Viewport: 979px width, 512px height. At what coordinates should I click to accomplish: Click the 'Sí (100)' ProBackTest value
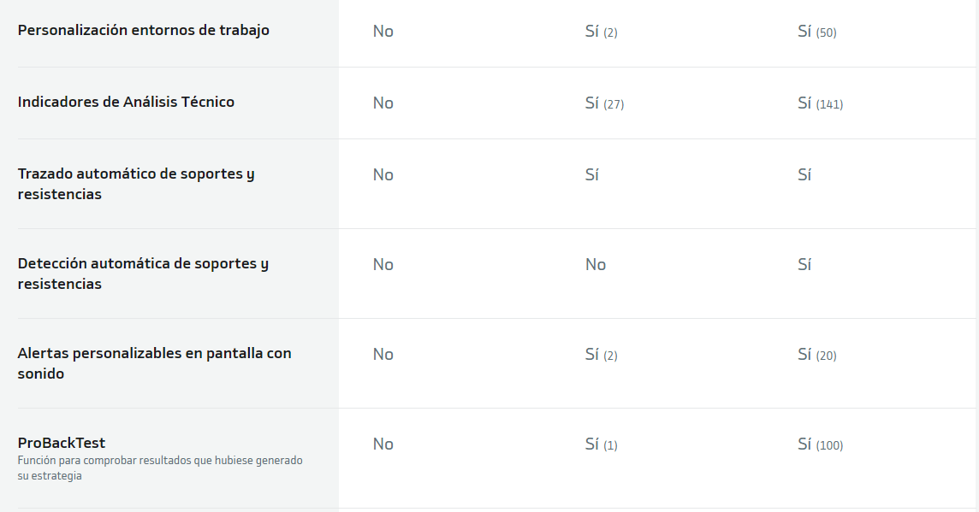point(820,444)
